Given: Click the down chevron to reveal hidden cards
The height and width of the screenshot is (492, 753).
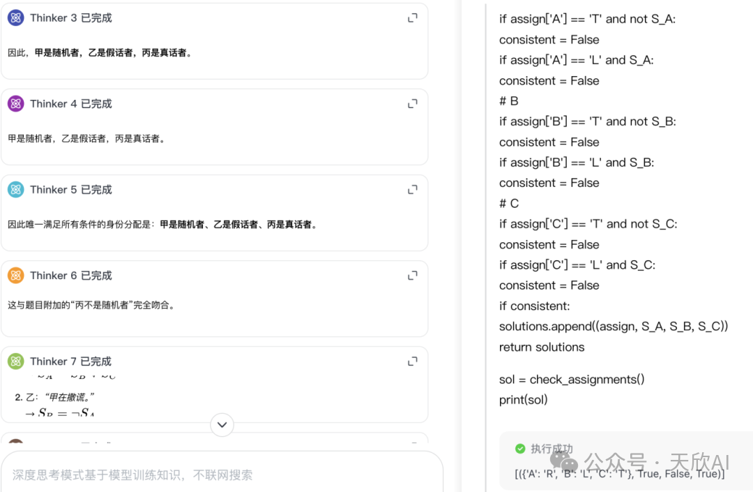Looking at the screenshot, I should pyautogui.click(x=221, y=424).
